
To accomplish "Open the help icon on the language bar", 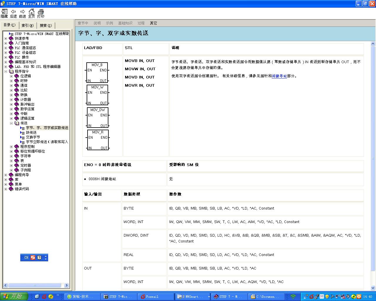I will click(x=39, y=257).
